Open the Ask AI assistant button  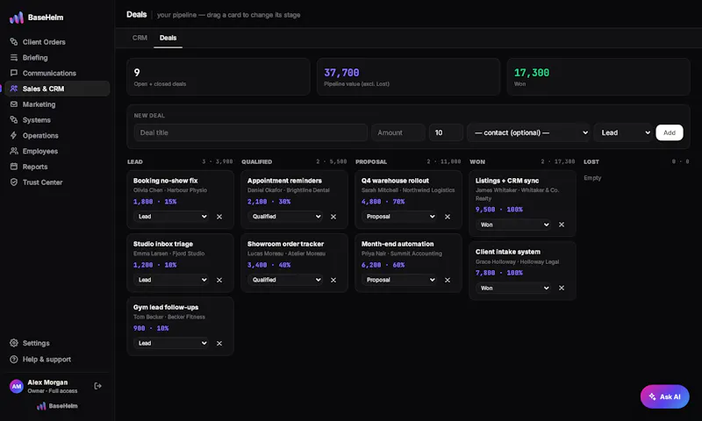pyautogui.click(x=665, y=396)
